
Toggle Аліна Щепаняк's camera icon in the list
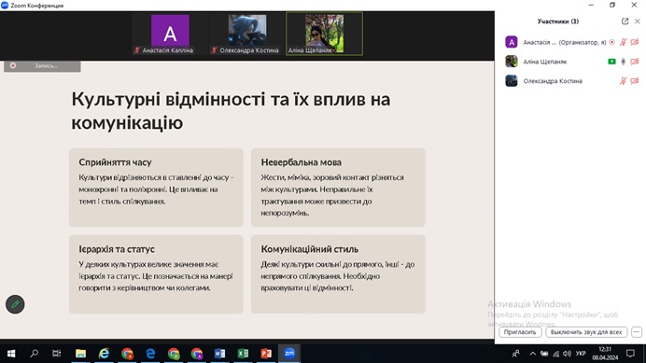tap(635, 62)
